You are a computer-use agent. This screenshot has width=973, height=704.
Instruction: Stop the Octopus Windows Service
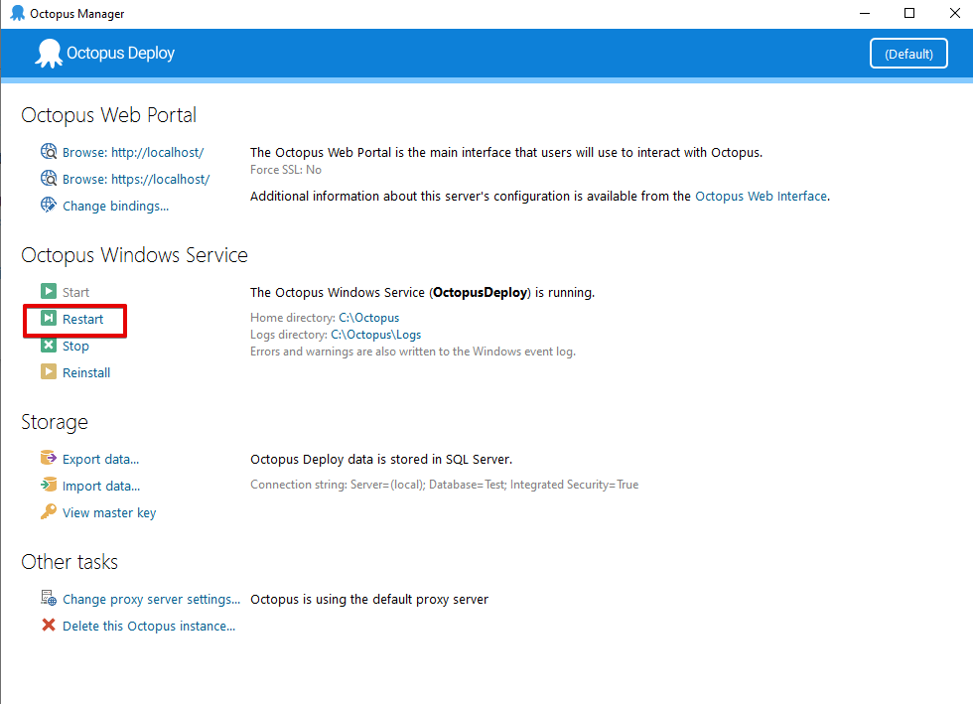pos(75,347)
